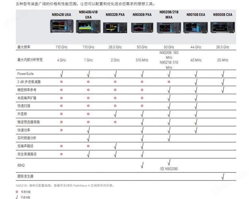The image size is (252, 199).
Task: Click the 标准功能 red circle legend icon
Action: [17, 192]
